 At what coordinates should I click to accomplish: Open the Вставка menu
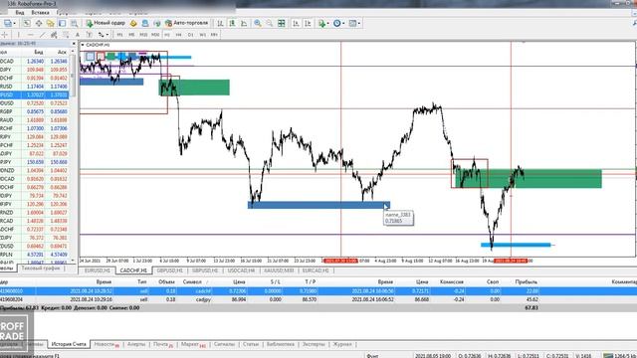point(40,13)
